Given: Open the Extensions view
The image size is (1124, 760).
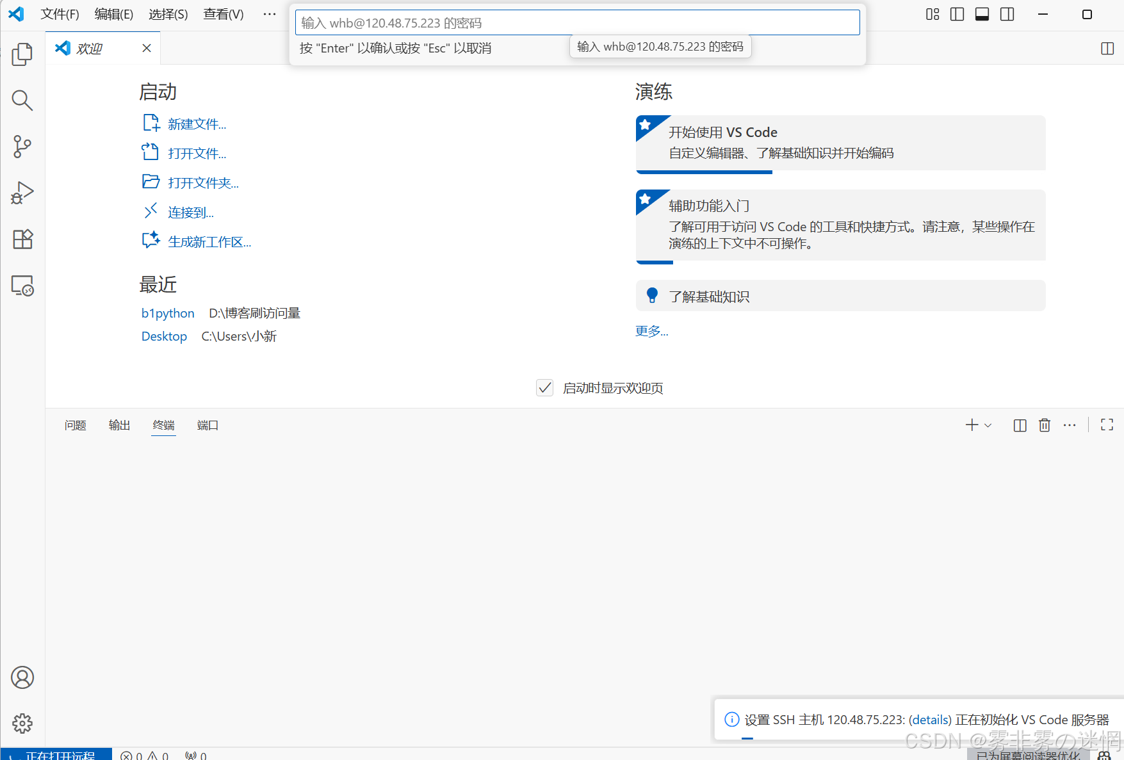Looking at the screenshot, I should point(22,239).
